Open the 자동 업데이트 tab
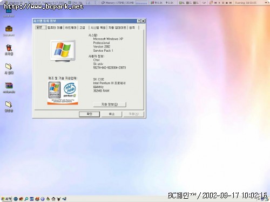The height and width of the screenshot is (202, 270). coord(117,27)
